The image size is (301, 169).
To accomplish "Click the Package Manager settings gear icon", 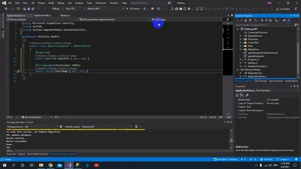I will point(61,127).
